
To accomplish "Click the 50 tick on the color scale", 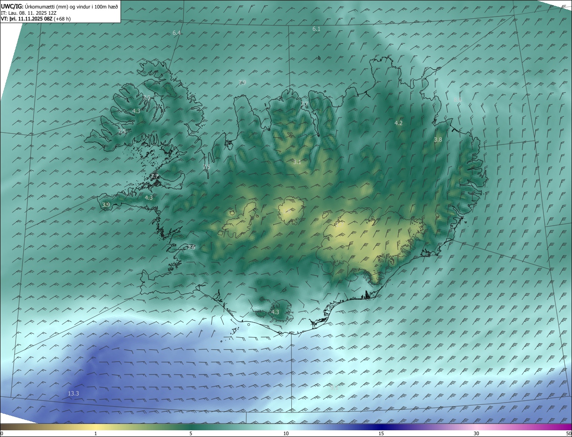I will coord(568,433).
